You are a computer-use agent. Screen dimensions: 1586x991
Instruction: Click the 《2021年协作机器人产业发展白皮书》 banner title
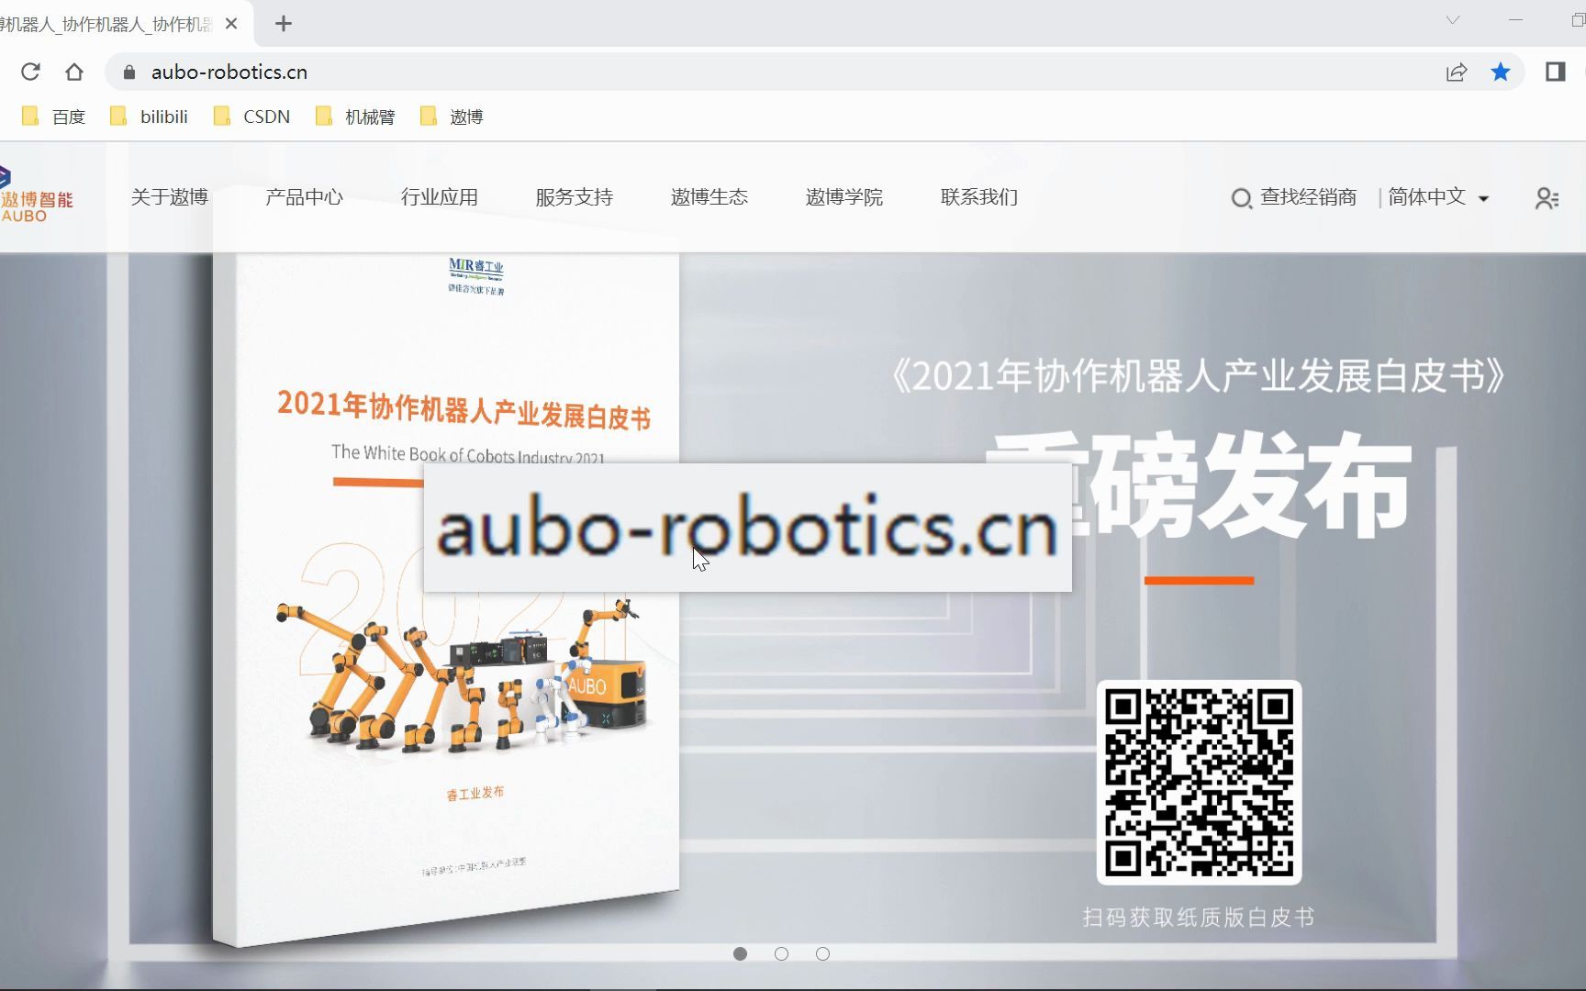1199,376
